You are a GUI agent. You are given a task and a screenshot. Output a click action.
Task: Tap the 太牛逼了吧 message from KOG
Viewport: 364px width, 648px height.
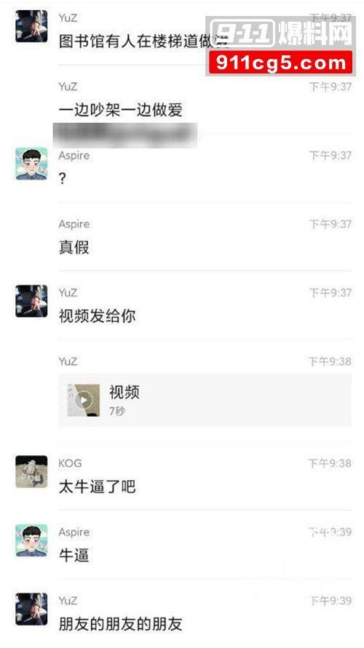point(98,487)
